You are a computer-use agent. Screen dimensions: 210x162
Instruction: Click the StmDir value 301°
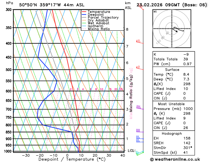pos(188,148)
